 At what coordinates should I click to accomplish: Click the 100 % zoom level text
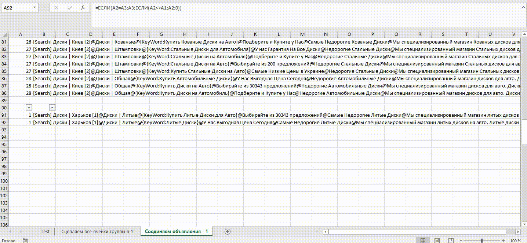click(x=516, y=240)
